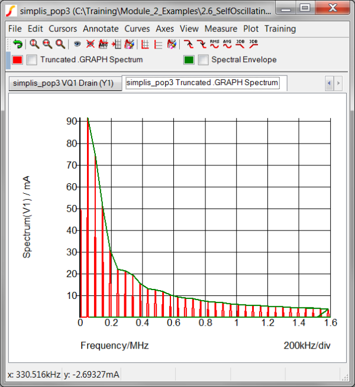
Task: Tick the Spectral Envelope checkbox
Action: pyautogui.click(x=203, y=60)
